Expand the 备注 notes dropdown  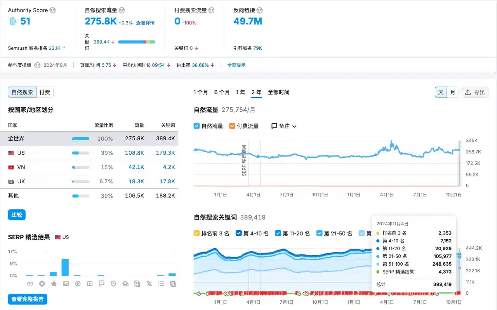[x=284, y=126]
